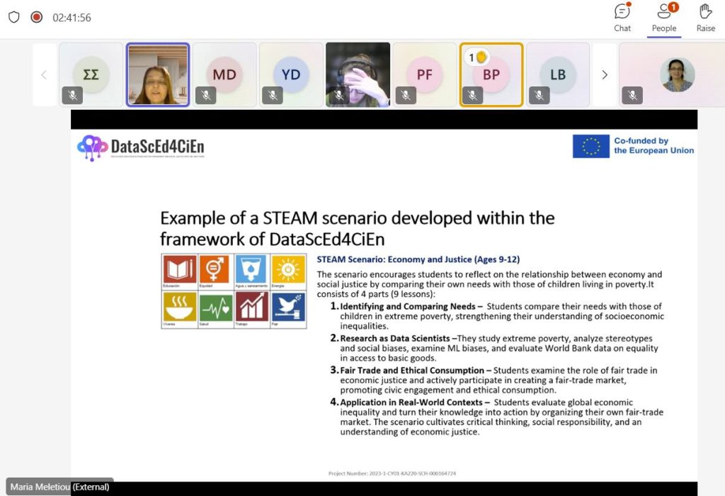Raise your hand in the meeting
The image size is (725, 496).
(x=705, y=18)
